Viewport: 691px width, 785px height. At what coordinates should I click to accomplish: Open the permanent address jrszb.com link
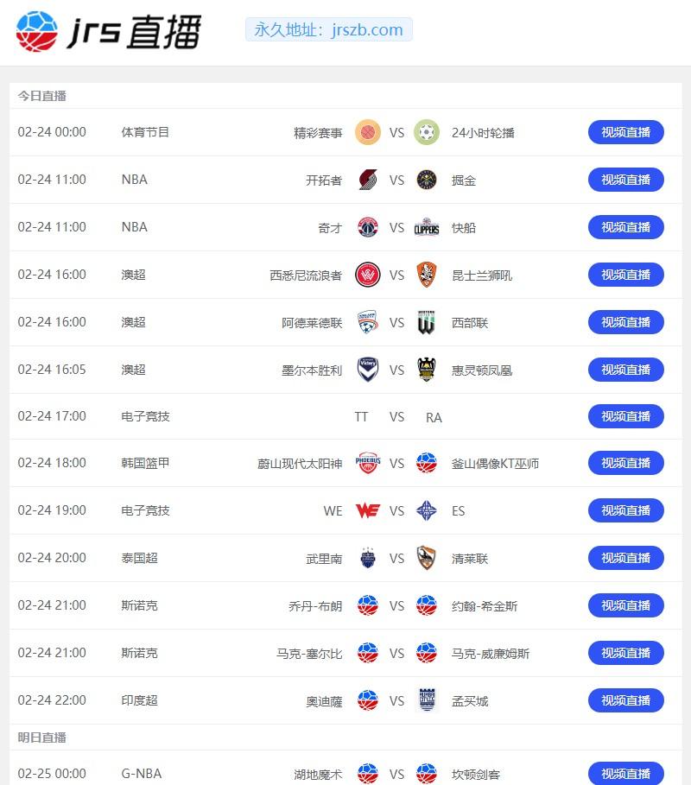tap(328, 30)
